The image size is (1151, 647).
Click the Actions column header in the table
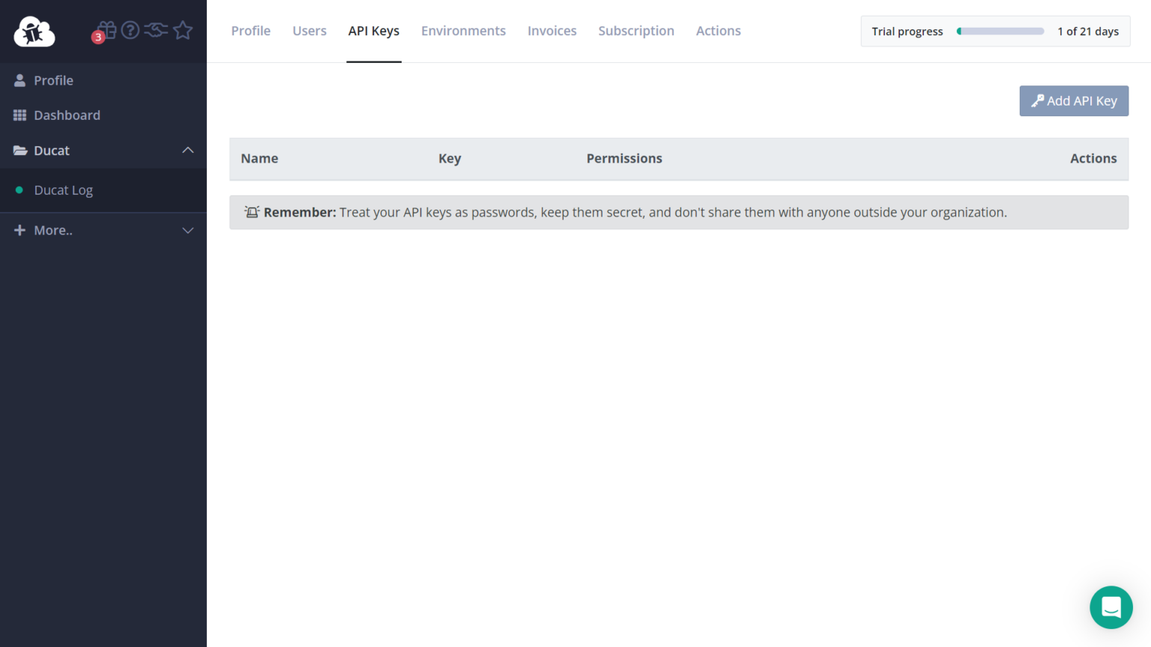coord(1093,159)
